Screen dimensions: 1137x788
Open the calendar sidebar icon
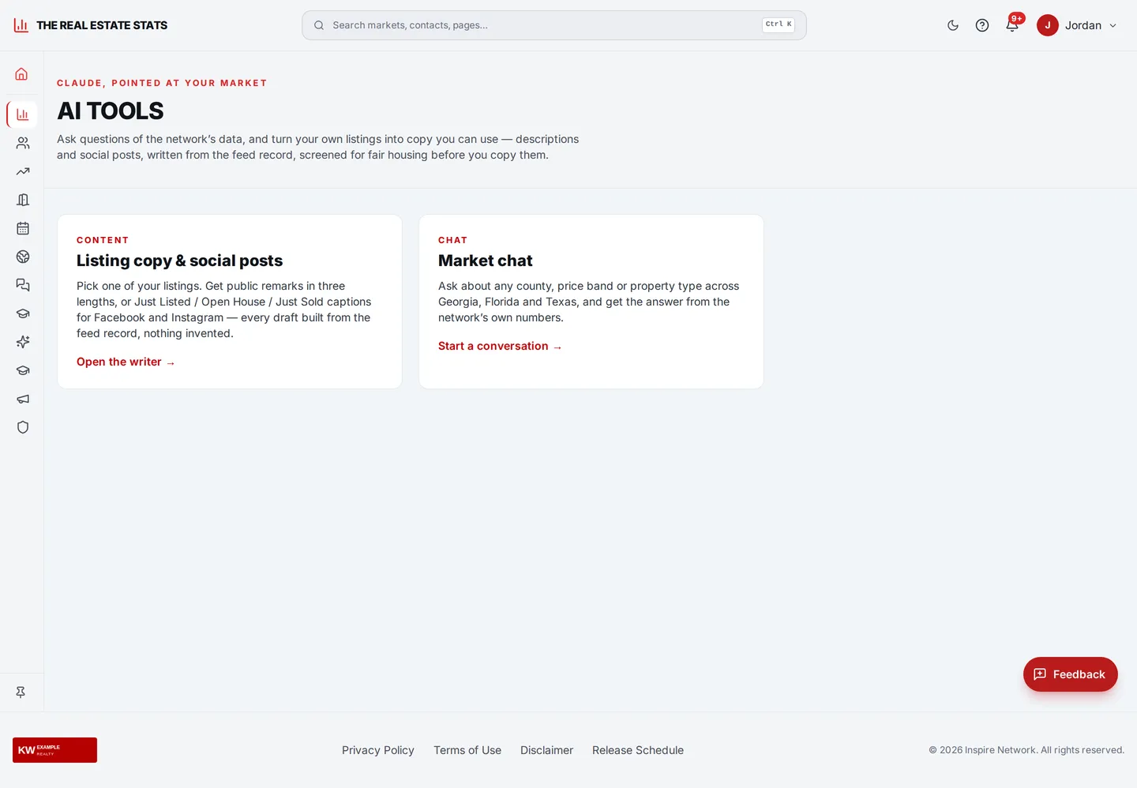pyautogui.click(x=23, y=228)
